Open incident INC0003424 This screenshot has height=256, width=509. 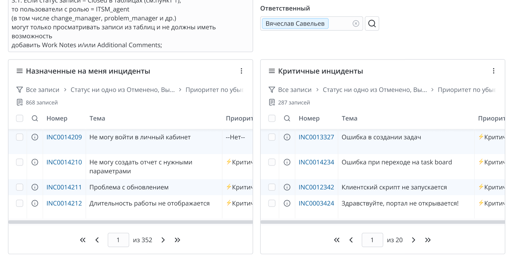316,203
